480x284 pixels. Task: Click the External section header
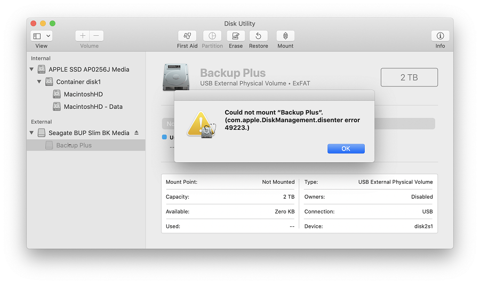pos(41,122)
